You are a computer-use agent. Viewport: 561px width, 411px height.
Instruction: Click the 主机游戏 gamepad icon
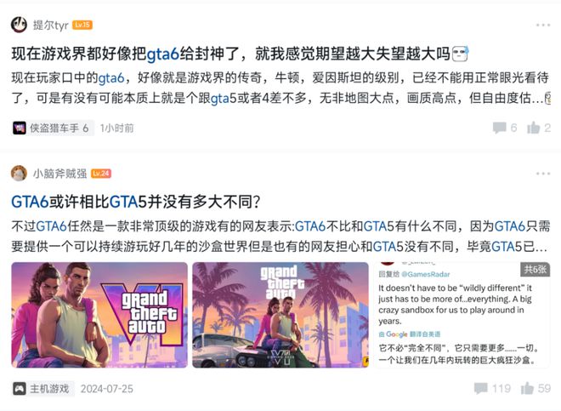click(20, 389)
